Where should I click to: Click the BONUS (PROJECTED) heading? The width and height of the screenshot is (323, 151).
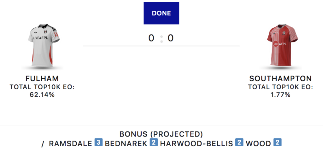coord(161,134)
